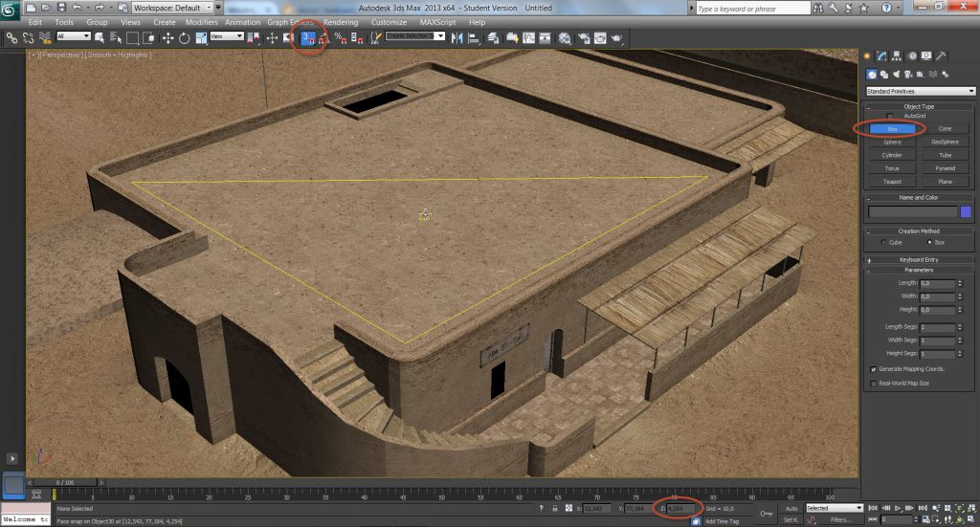Image resolution: width=980 pixels, height=527 pixels.
Task: Click the Set Keys key icon
Action: point(766,514)
